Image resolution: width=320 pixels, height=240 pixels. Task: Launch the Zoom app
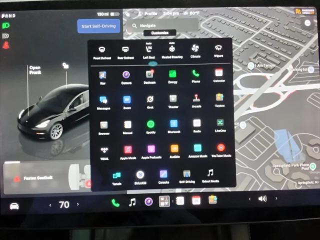coord(127,102)
